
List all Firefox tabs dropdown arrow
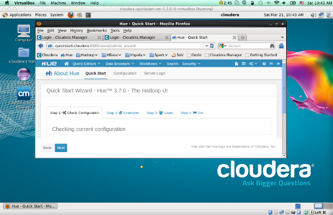tap(282, 37)
